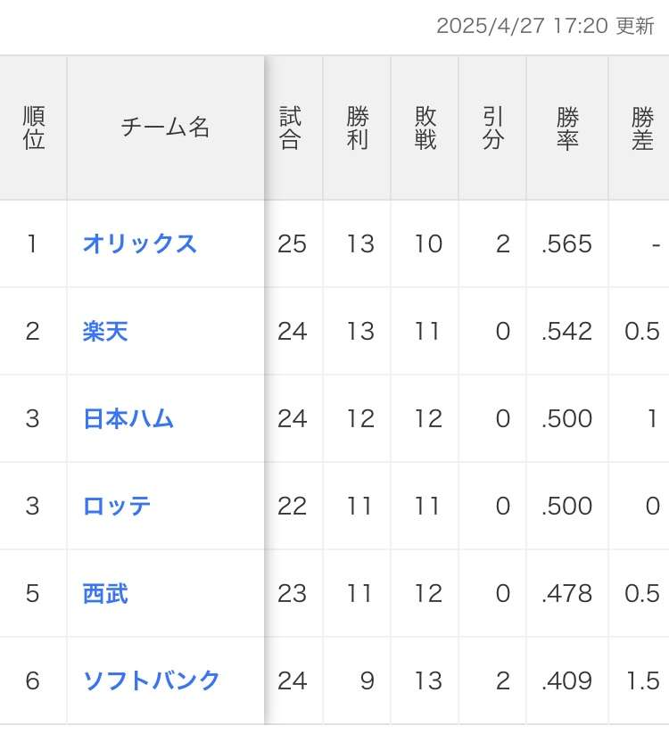Viewport: 669px width, 734px height.
Task: Open the 西武 team link
Action: click(105, 594)
